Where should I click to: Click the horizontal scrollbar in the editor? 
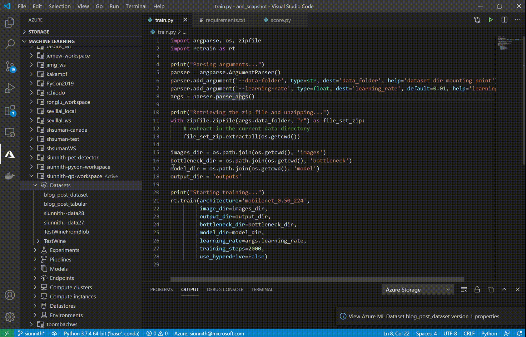317,279
